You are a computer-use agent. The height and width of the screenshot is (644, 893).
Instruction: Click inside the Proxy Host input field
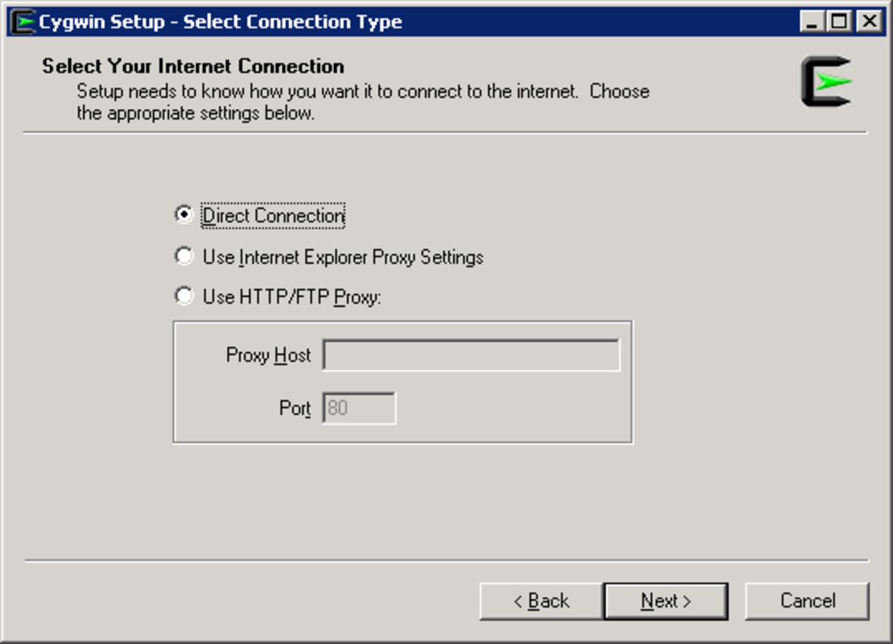pos(471,355)
